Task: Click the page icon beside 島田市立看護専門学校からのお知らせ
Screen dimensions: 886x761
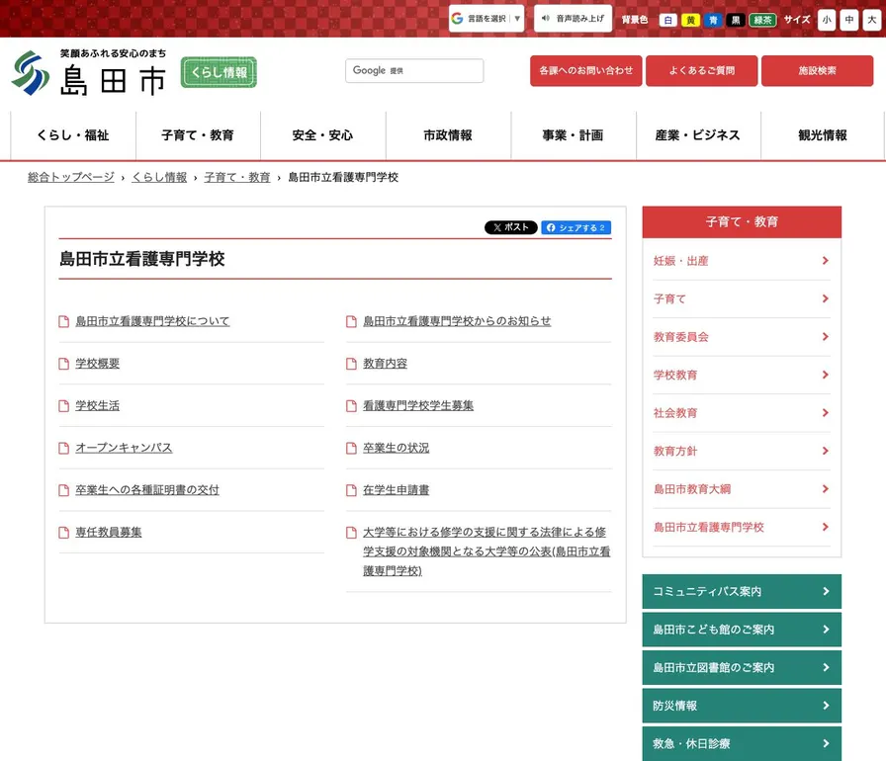Action: pos(351,321)
